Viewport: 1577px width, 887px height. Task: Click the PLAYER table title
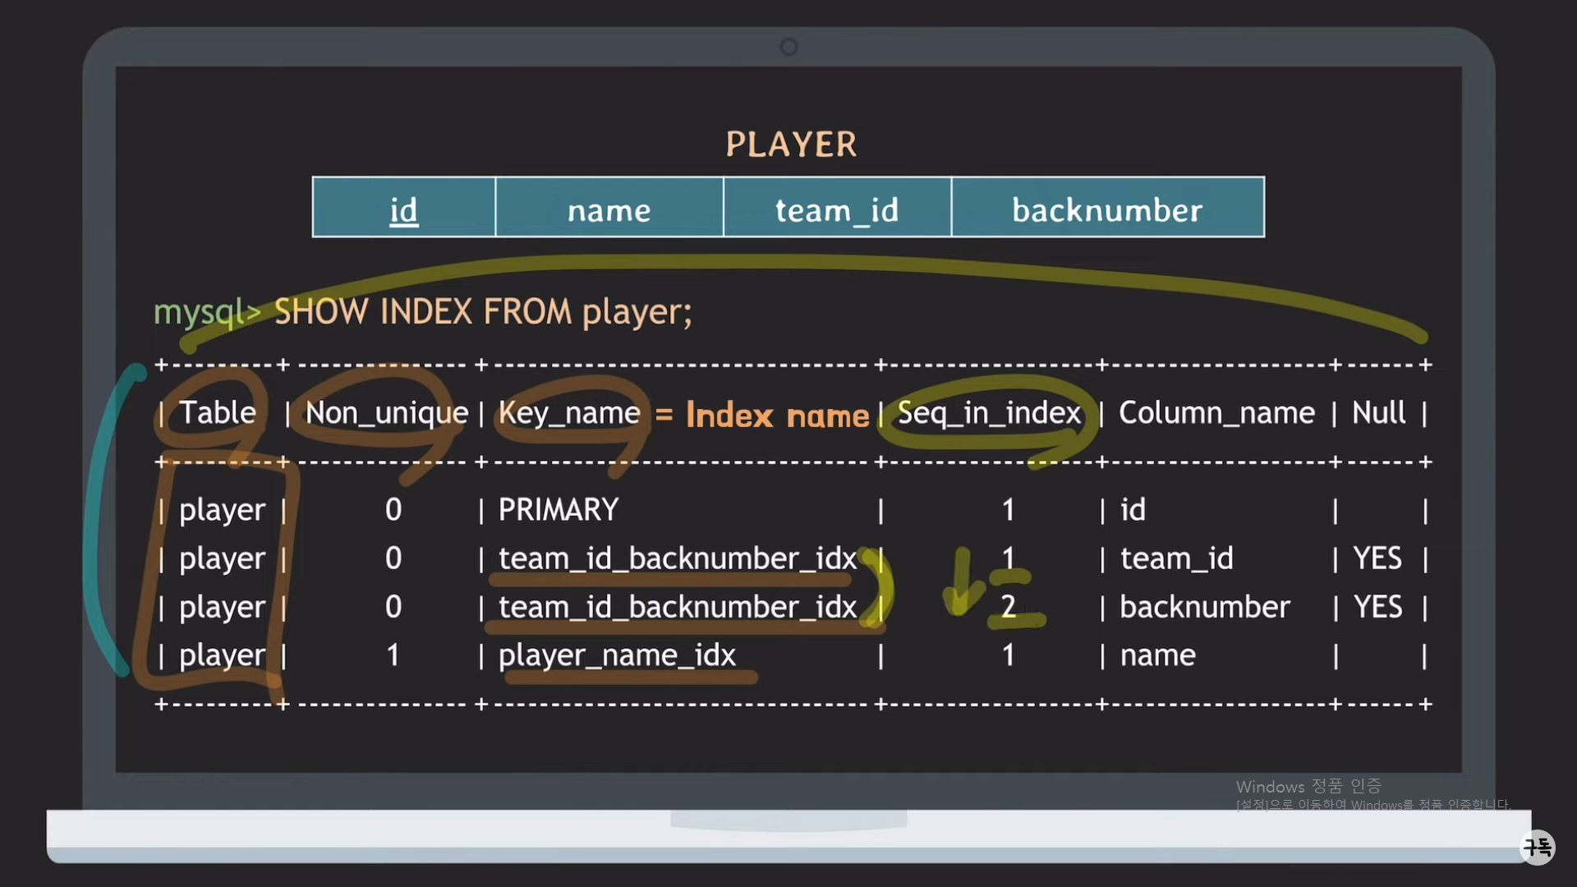tap(791, 145)
